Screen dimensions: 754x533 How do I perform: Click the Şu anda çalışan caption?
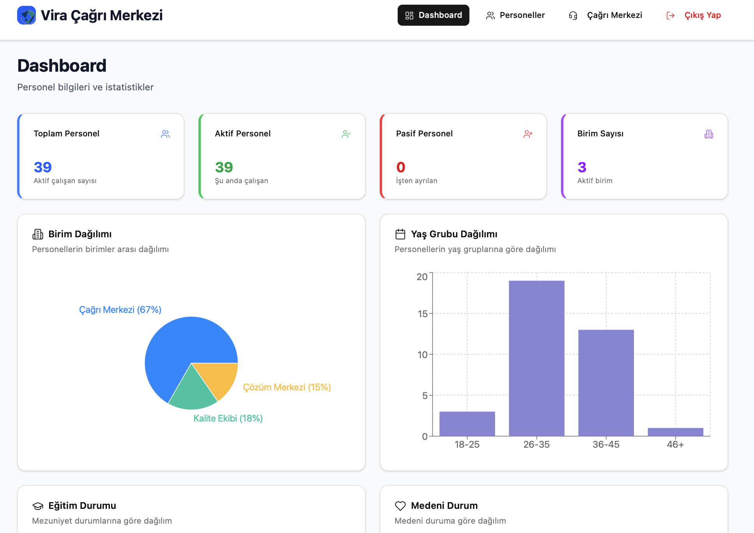[x=241, y=181]
